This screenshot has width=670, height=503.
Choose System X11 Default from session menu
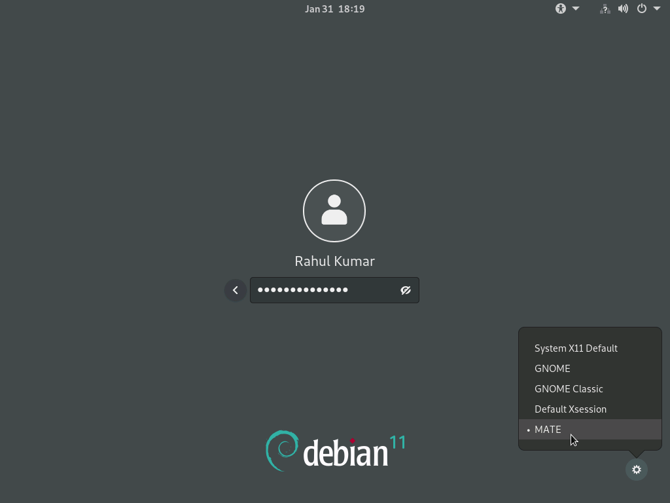(x=576, y=348)
